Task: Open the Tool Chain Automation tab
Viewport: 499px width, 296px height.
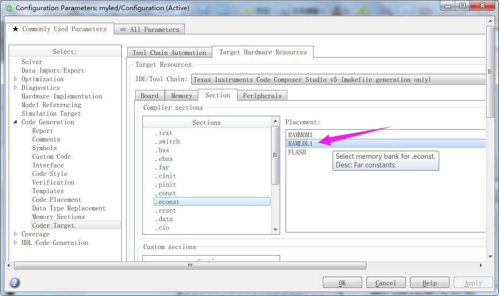Action: (169, 52)
